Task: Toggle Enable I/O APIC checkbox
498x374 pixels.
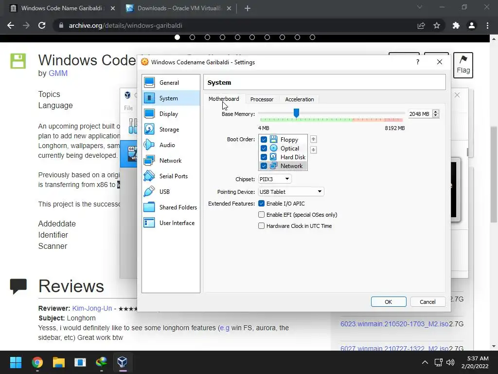Action: point(261,204)
